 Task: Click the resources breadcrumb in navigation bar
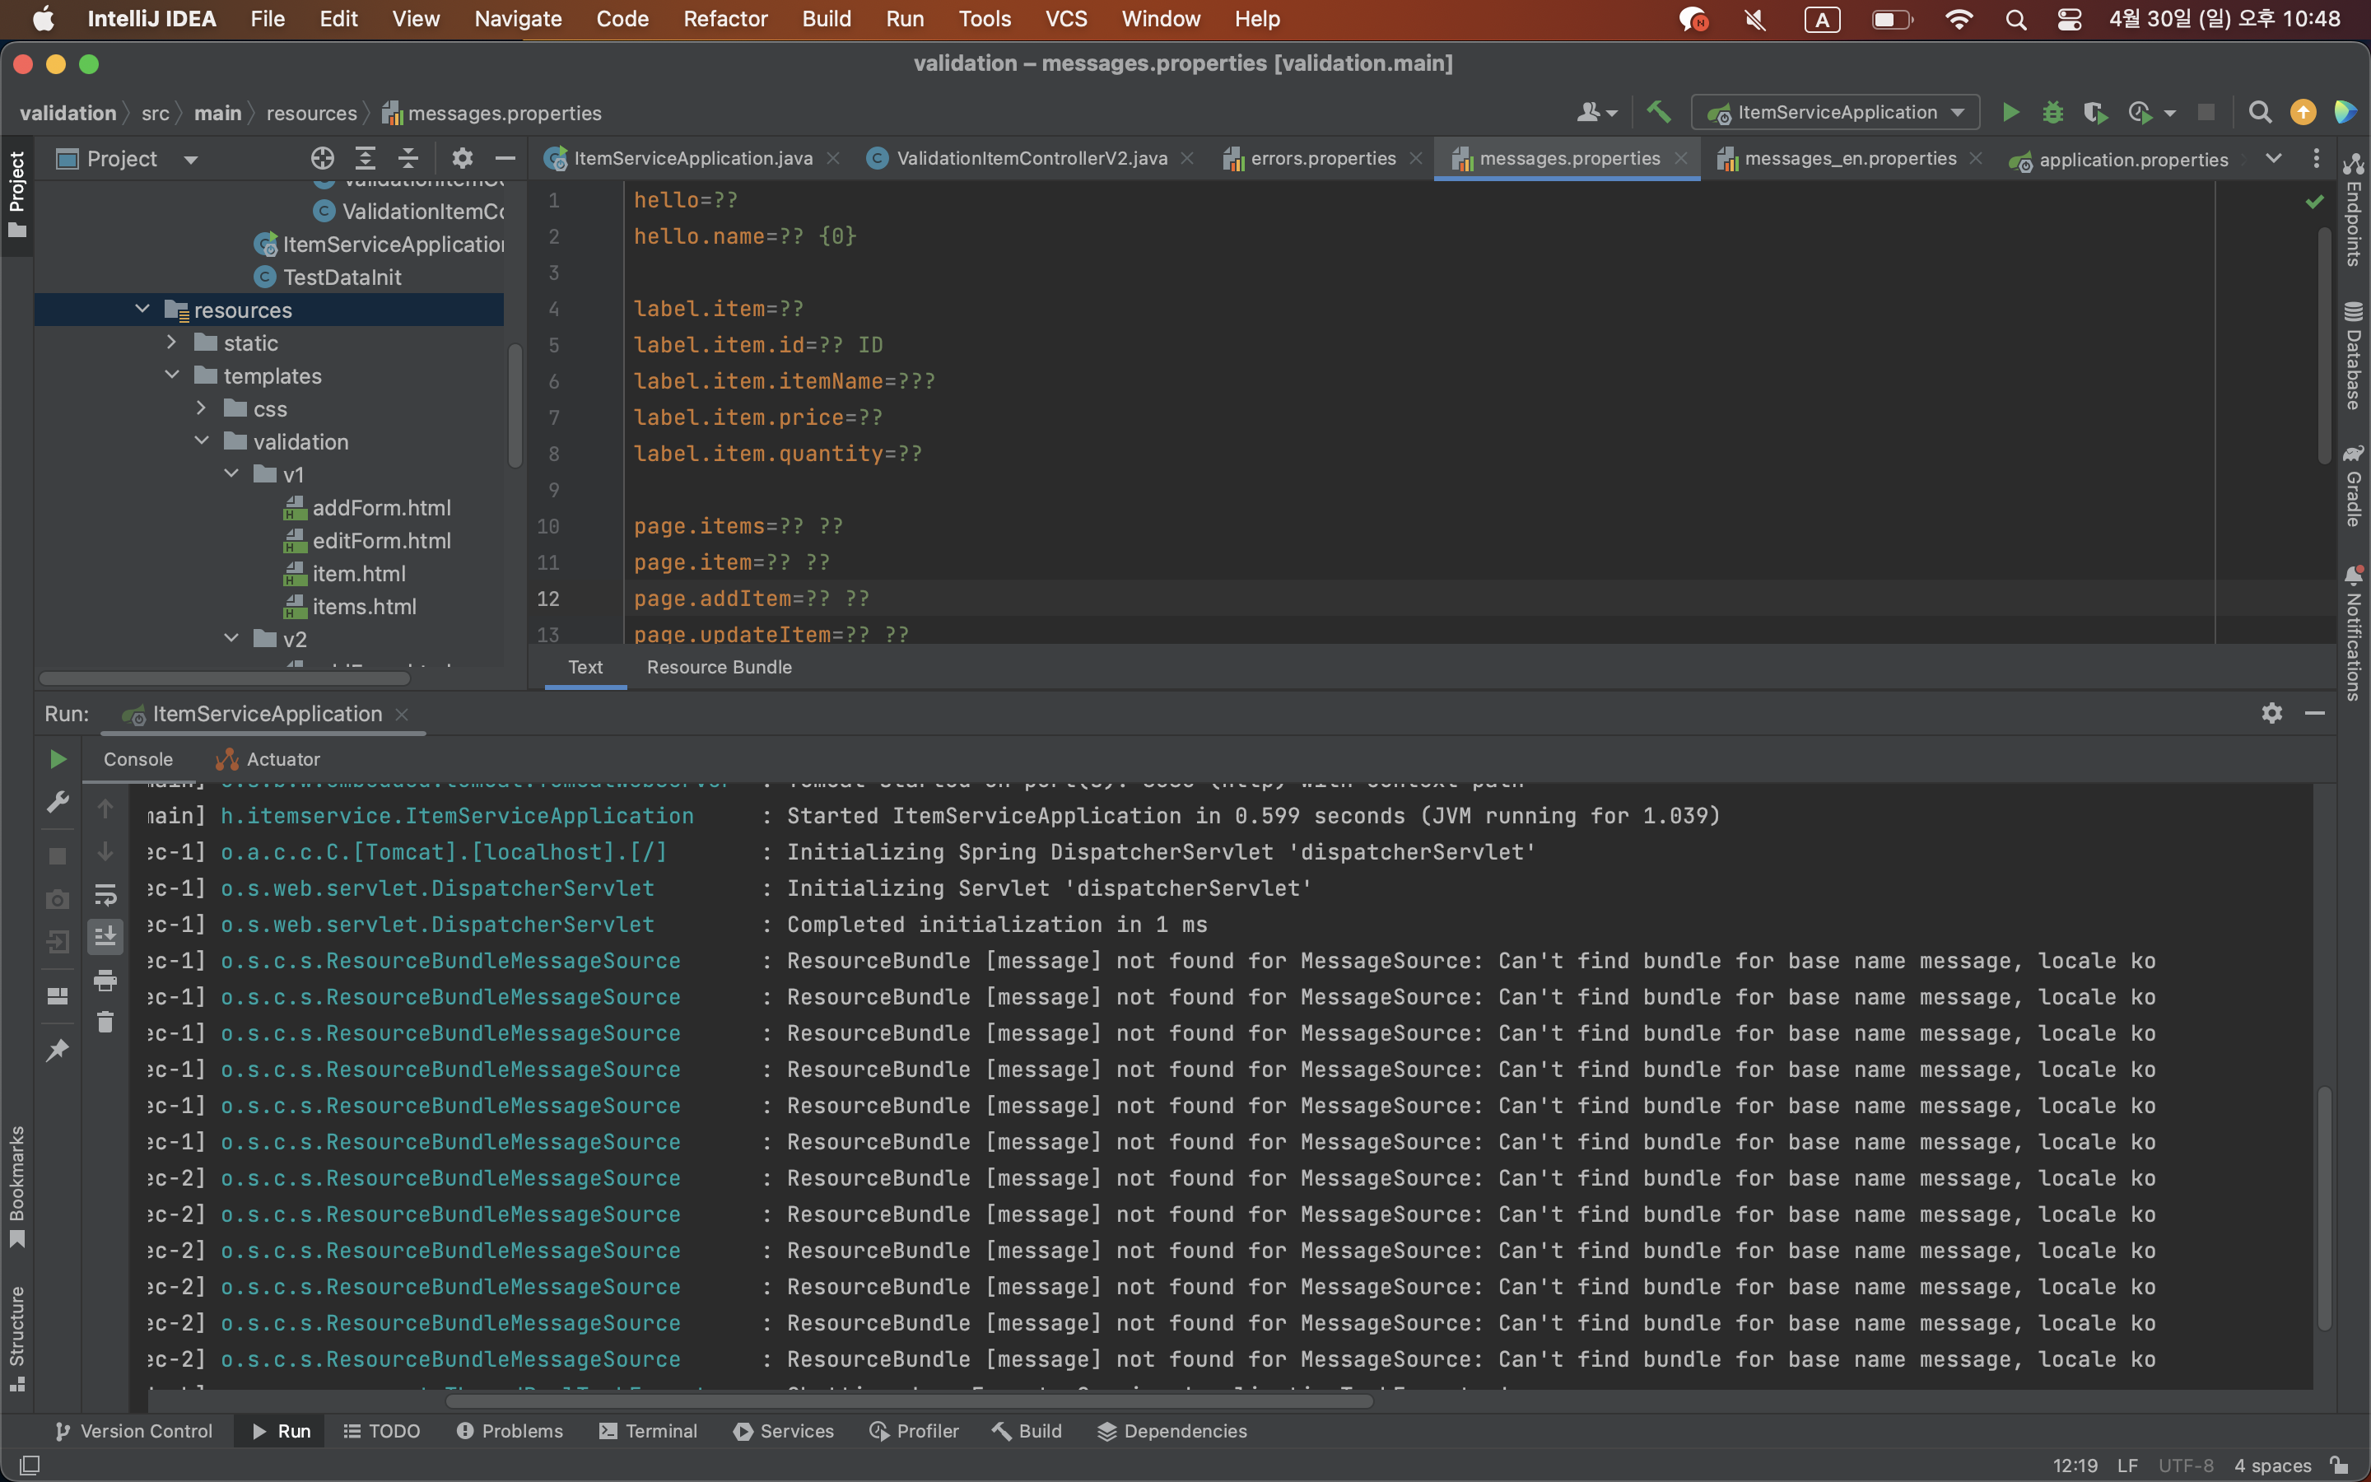(311, 114)
